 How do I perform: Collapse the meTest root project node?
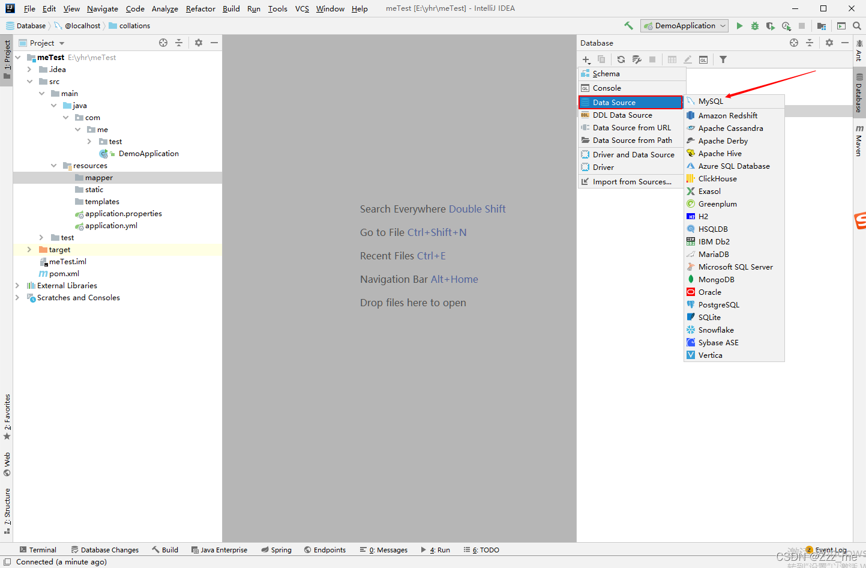tap(18, 58)
